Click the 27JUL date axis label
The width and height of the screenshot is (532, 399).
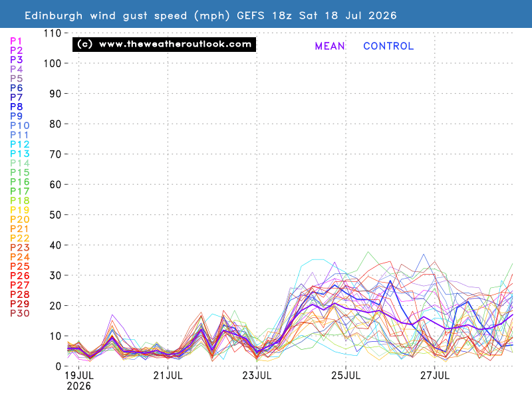[435, 376]
